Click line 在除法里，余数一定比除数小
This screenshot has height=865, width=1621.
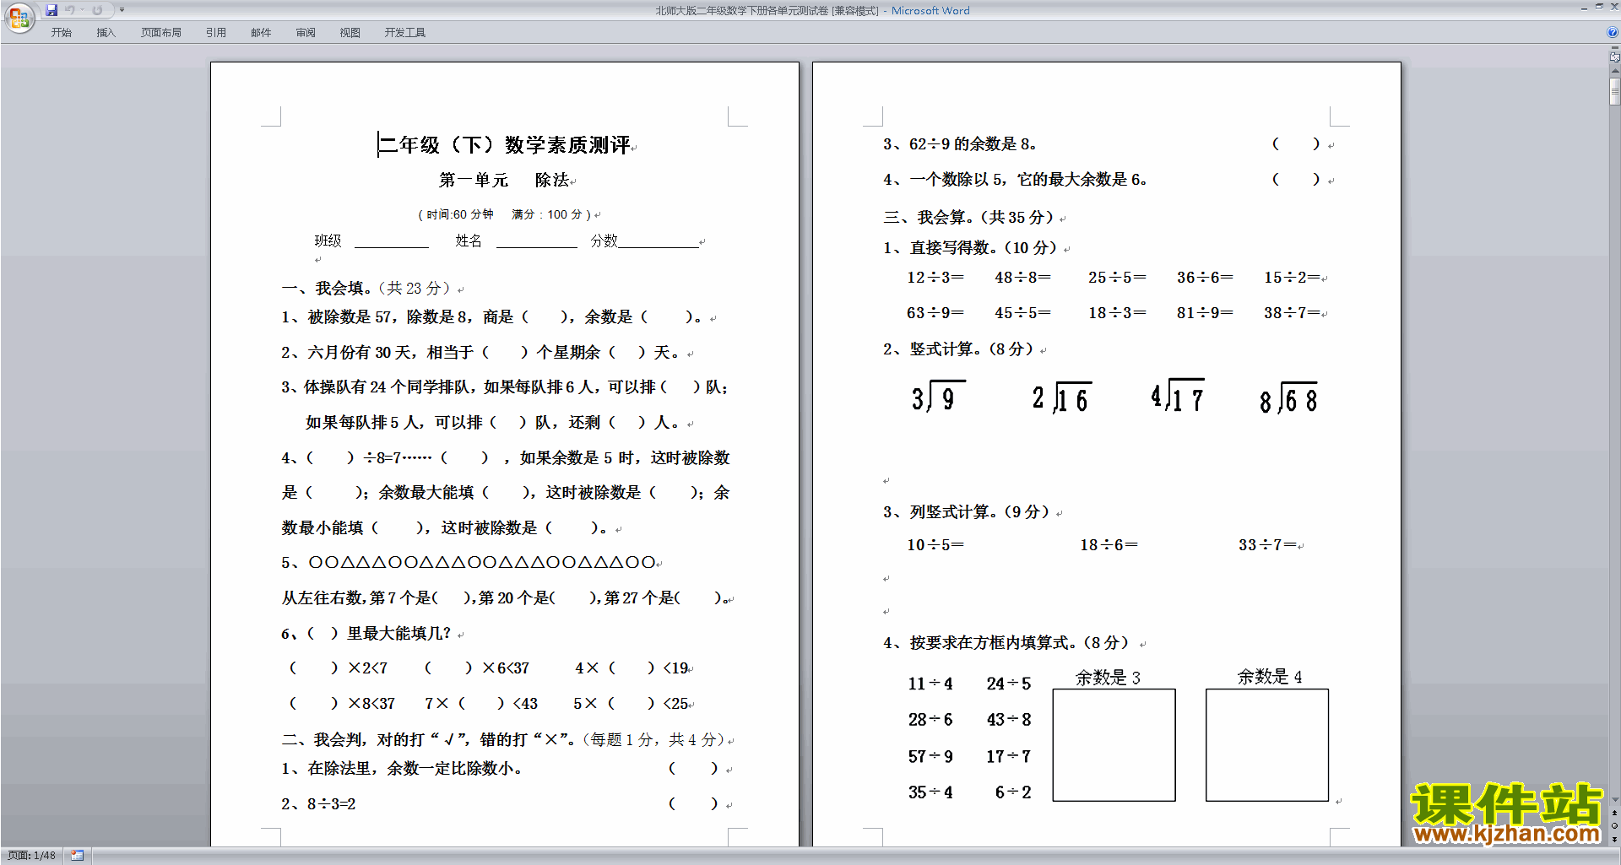(x=403, y=769)
